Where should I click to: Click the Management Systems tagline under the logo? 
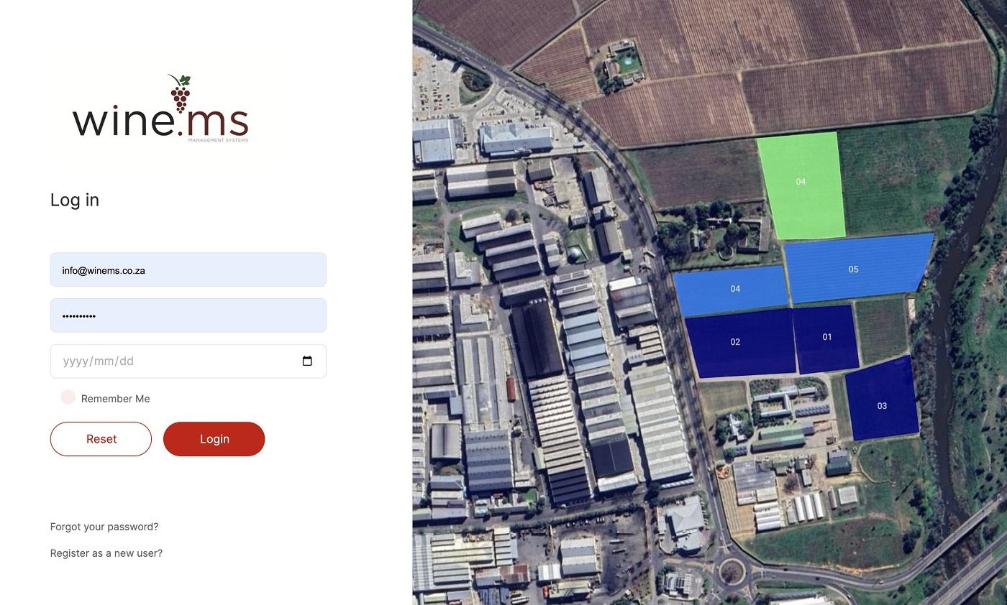coord(218,140)
